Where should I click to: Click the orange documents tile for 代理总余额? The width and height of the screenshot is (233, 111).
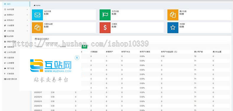click(x=37, y=28)
